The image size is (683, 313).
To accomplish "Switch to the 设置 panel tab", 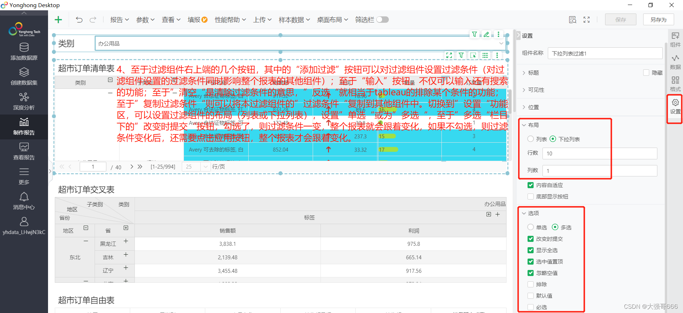I will 675,106.
